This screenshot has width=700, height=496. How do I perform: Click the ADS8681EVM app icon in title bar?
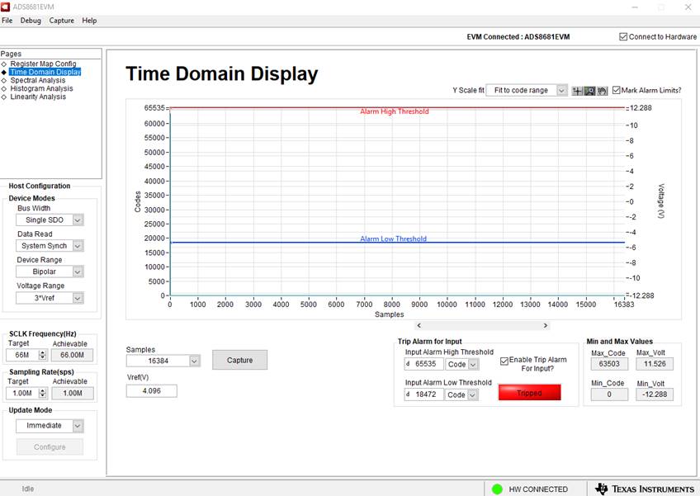5,7
